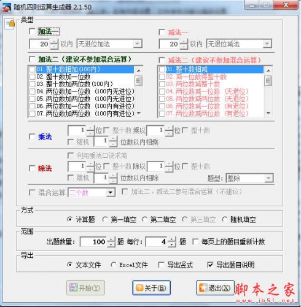Check 07.两位数加两位数(100内有进位) item
Image resolution: width=301 pixels, height=307 pixels.
click(33, 114)
